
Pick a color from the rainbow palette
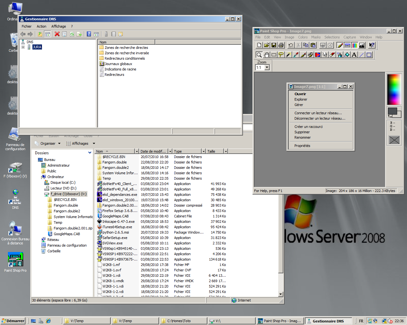(x=394, y=89)
